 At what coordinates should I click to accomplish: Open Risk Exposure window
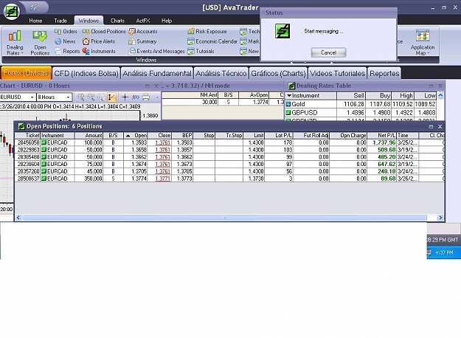pyautogui.click(x=207, y=32)
